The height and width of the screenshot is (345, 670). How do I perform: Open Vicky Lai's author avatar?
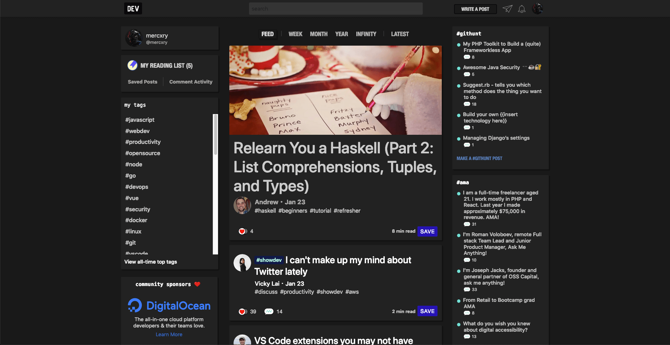pos(242,263)
